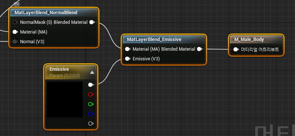This screenshot has height=136, width=295.
Task: Click the gray alpha channel output pin
Action: 91,123
